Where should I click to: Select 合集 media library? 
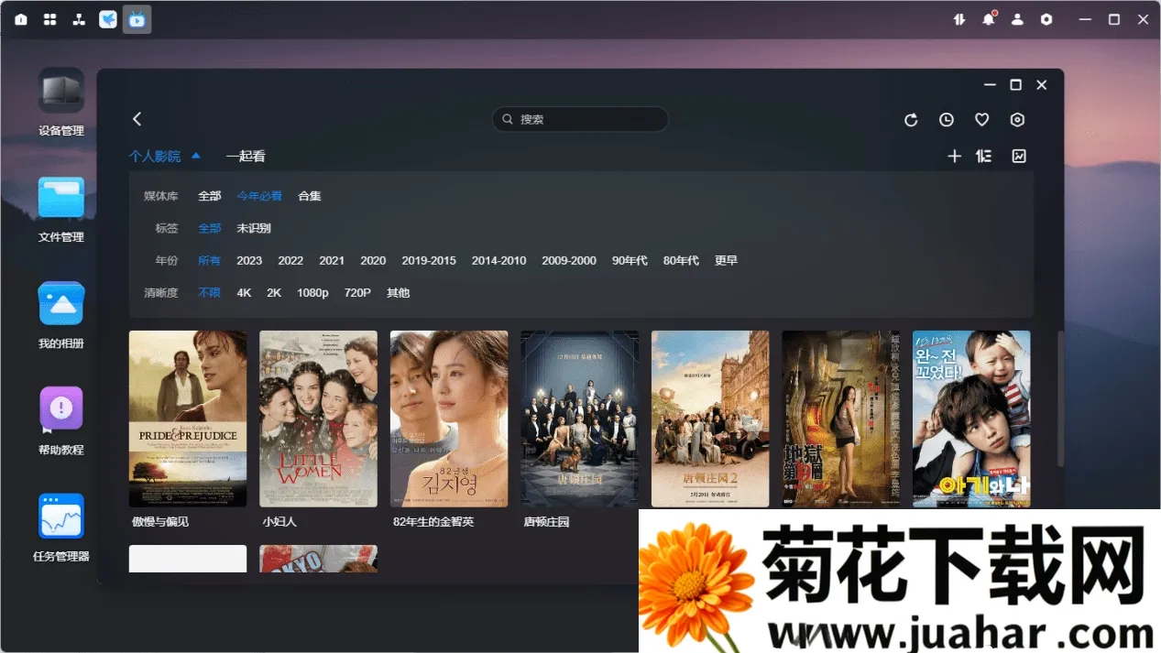pos(310,196)
